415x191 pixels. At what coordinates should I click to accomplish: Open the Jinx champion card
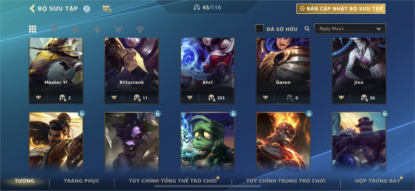tap(359, 71)
